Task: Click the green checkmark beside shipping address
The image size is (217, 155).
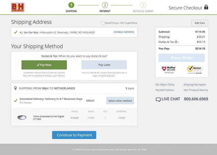Action: (x=16, y=32)
